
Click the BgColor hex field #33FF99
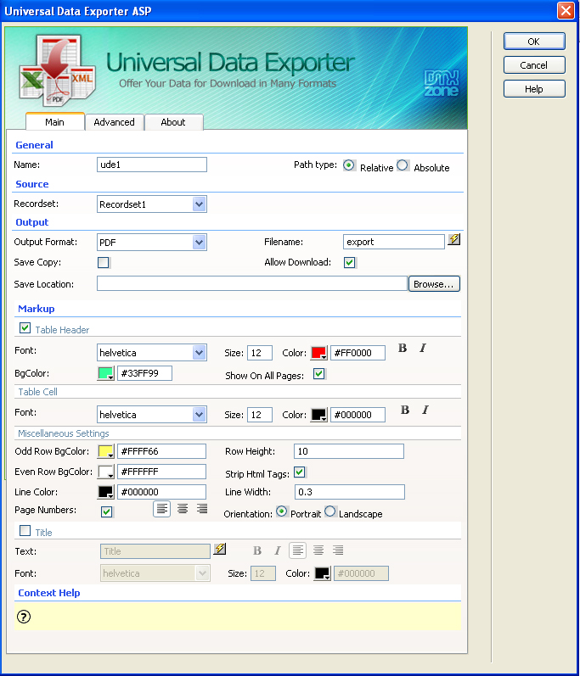coord(145,373)
